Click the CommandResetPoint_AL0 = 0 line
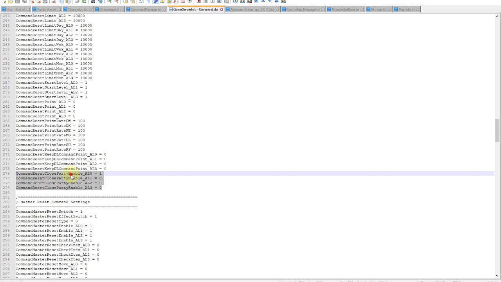Image resolution: width=501 pixels, height=282 pixels. point(45,102)
